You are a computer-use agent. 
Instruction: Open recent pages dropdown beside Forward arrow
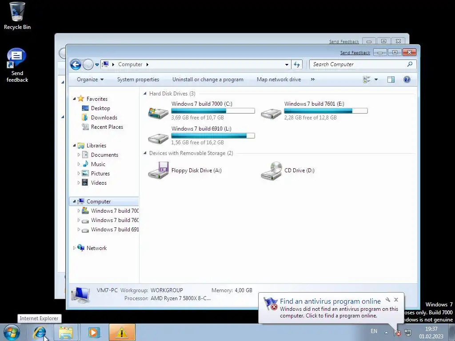click(97, 65)
